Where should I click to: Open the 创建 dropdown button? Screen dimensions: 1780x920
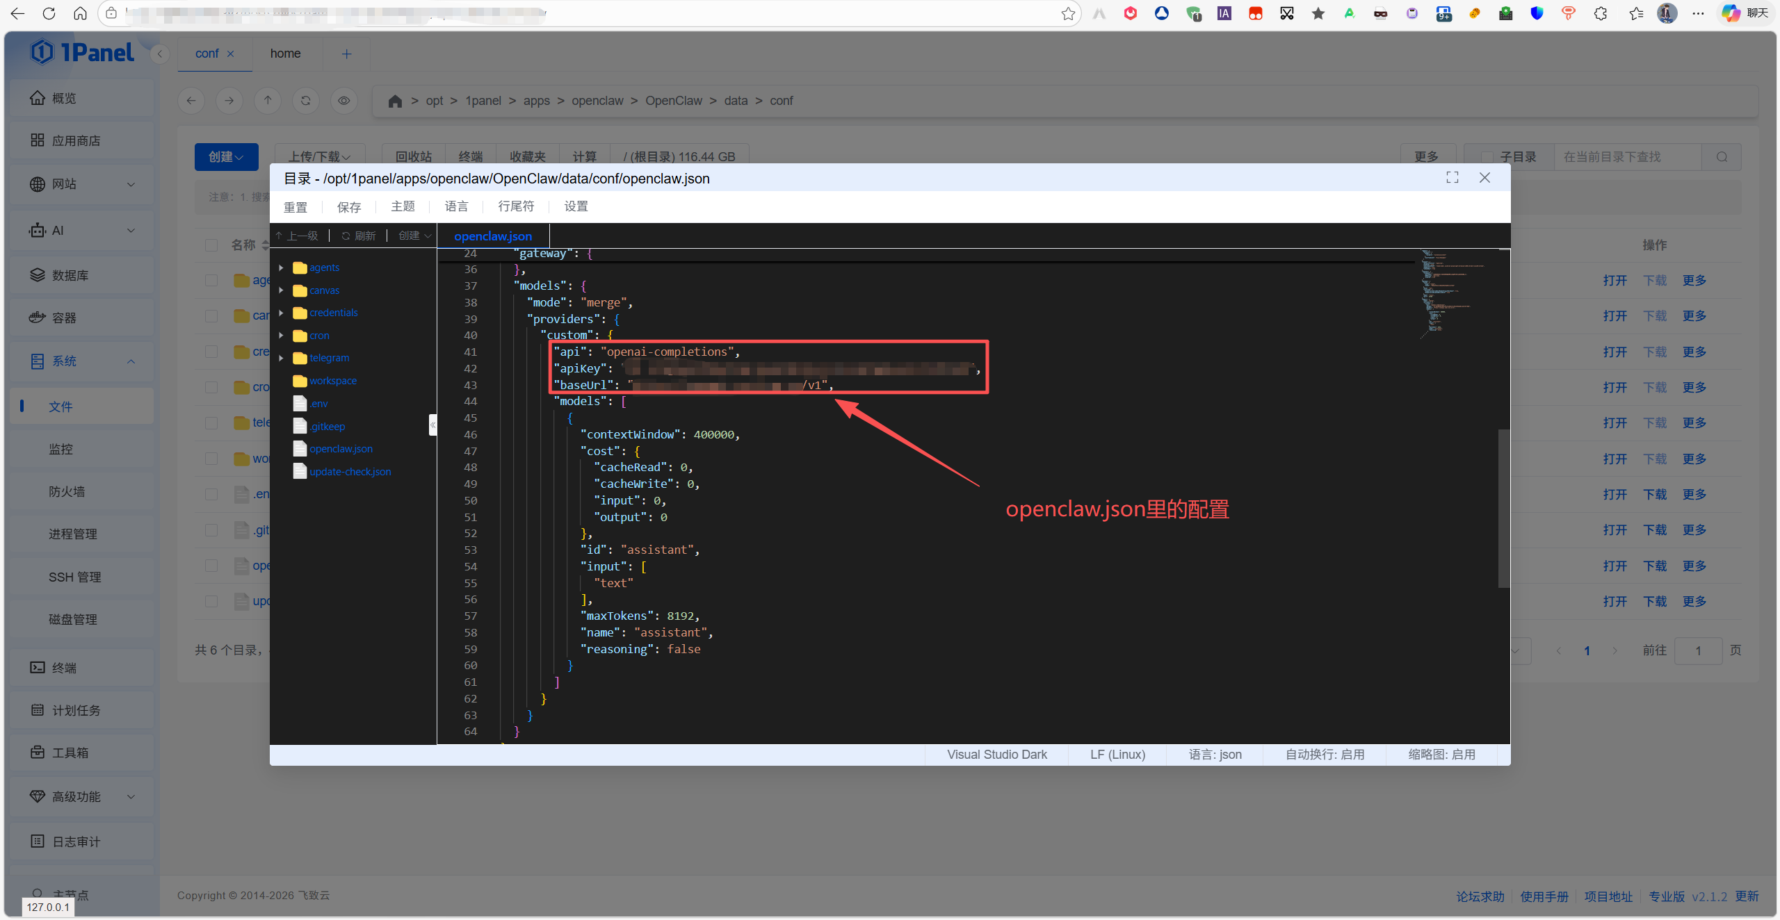[226, 157]
